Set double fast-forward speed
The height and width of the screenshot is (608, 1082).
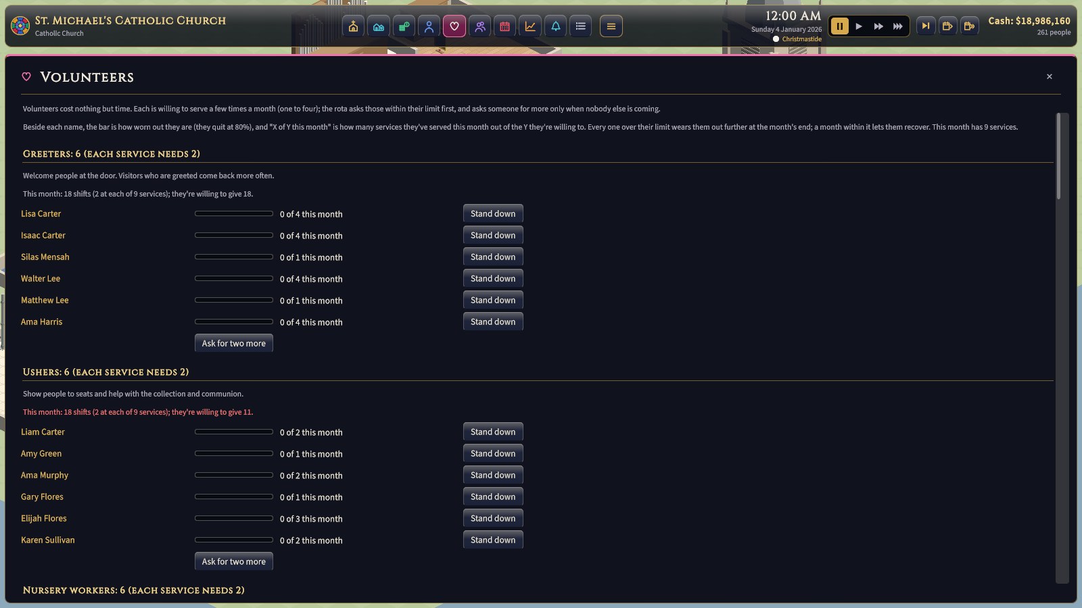click(878, 26)
